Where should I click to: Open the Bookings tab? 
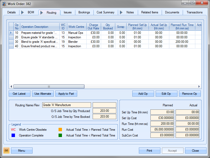(84, 12)
